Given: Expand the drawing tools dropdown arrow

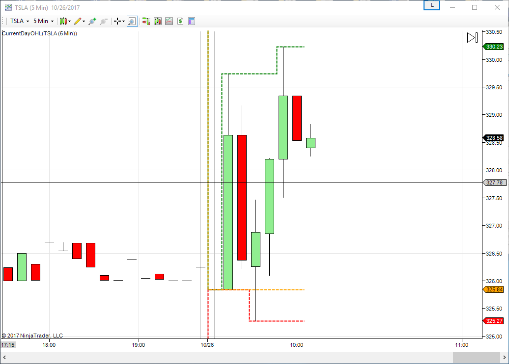Looking at the screenshot, I should (x=84, y=22).
